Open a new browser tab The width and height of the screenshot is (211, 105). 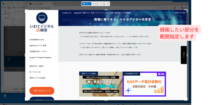55,4
